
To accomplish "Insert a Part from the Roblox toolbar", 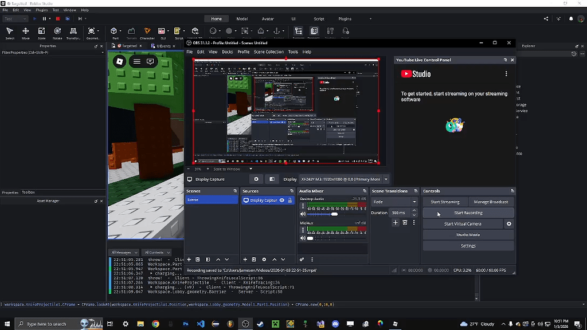I will click(x=115, y=33).
